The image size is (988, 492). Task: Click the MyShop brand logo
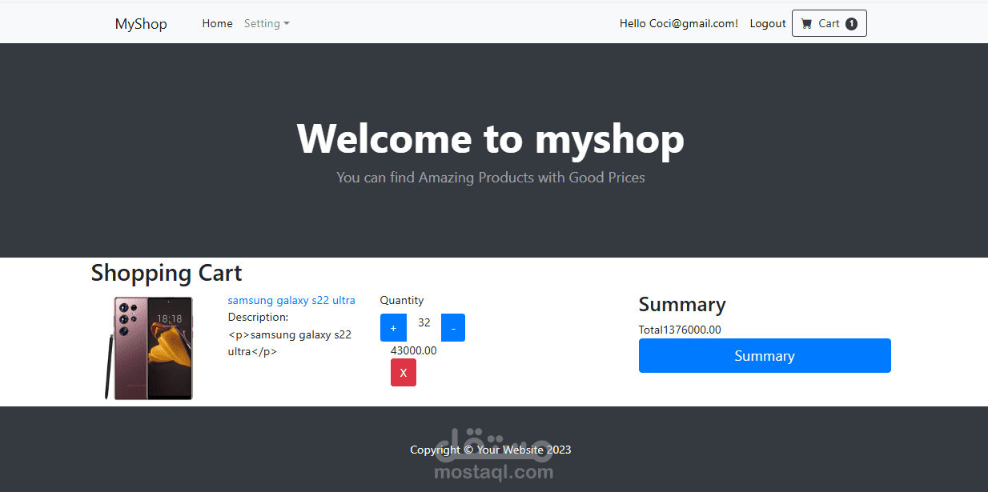141,23
